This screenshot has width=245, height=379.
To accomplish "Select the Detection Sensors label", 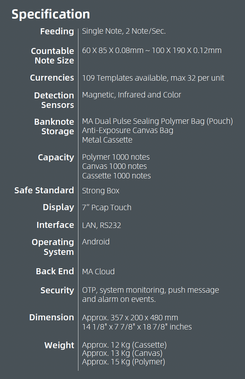I will tap(54, 100).
